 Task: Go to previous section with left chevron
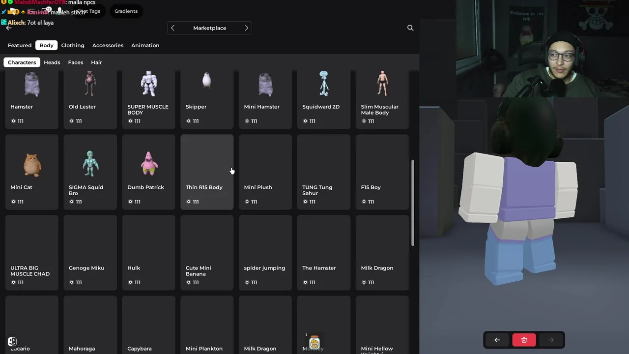coord(172,28)
